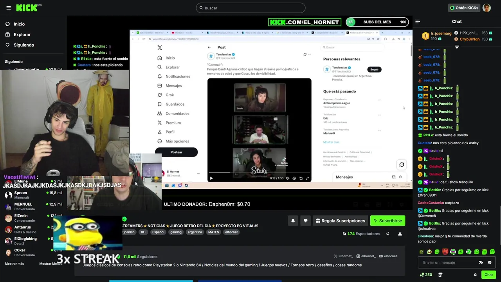Open Antaurus's channel avatar in sidebar
501x282 pixels.
pos(8,230)
